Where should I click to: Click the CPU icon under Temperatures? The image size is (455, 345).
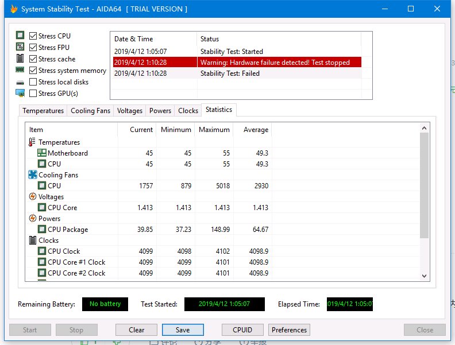[x=42, y=164]
